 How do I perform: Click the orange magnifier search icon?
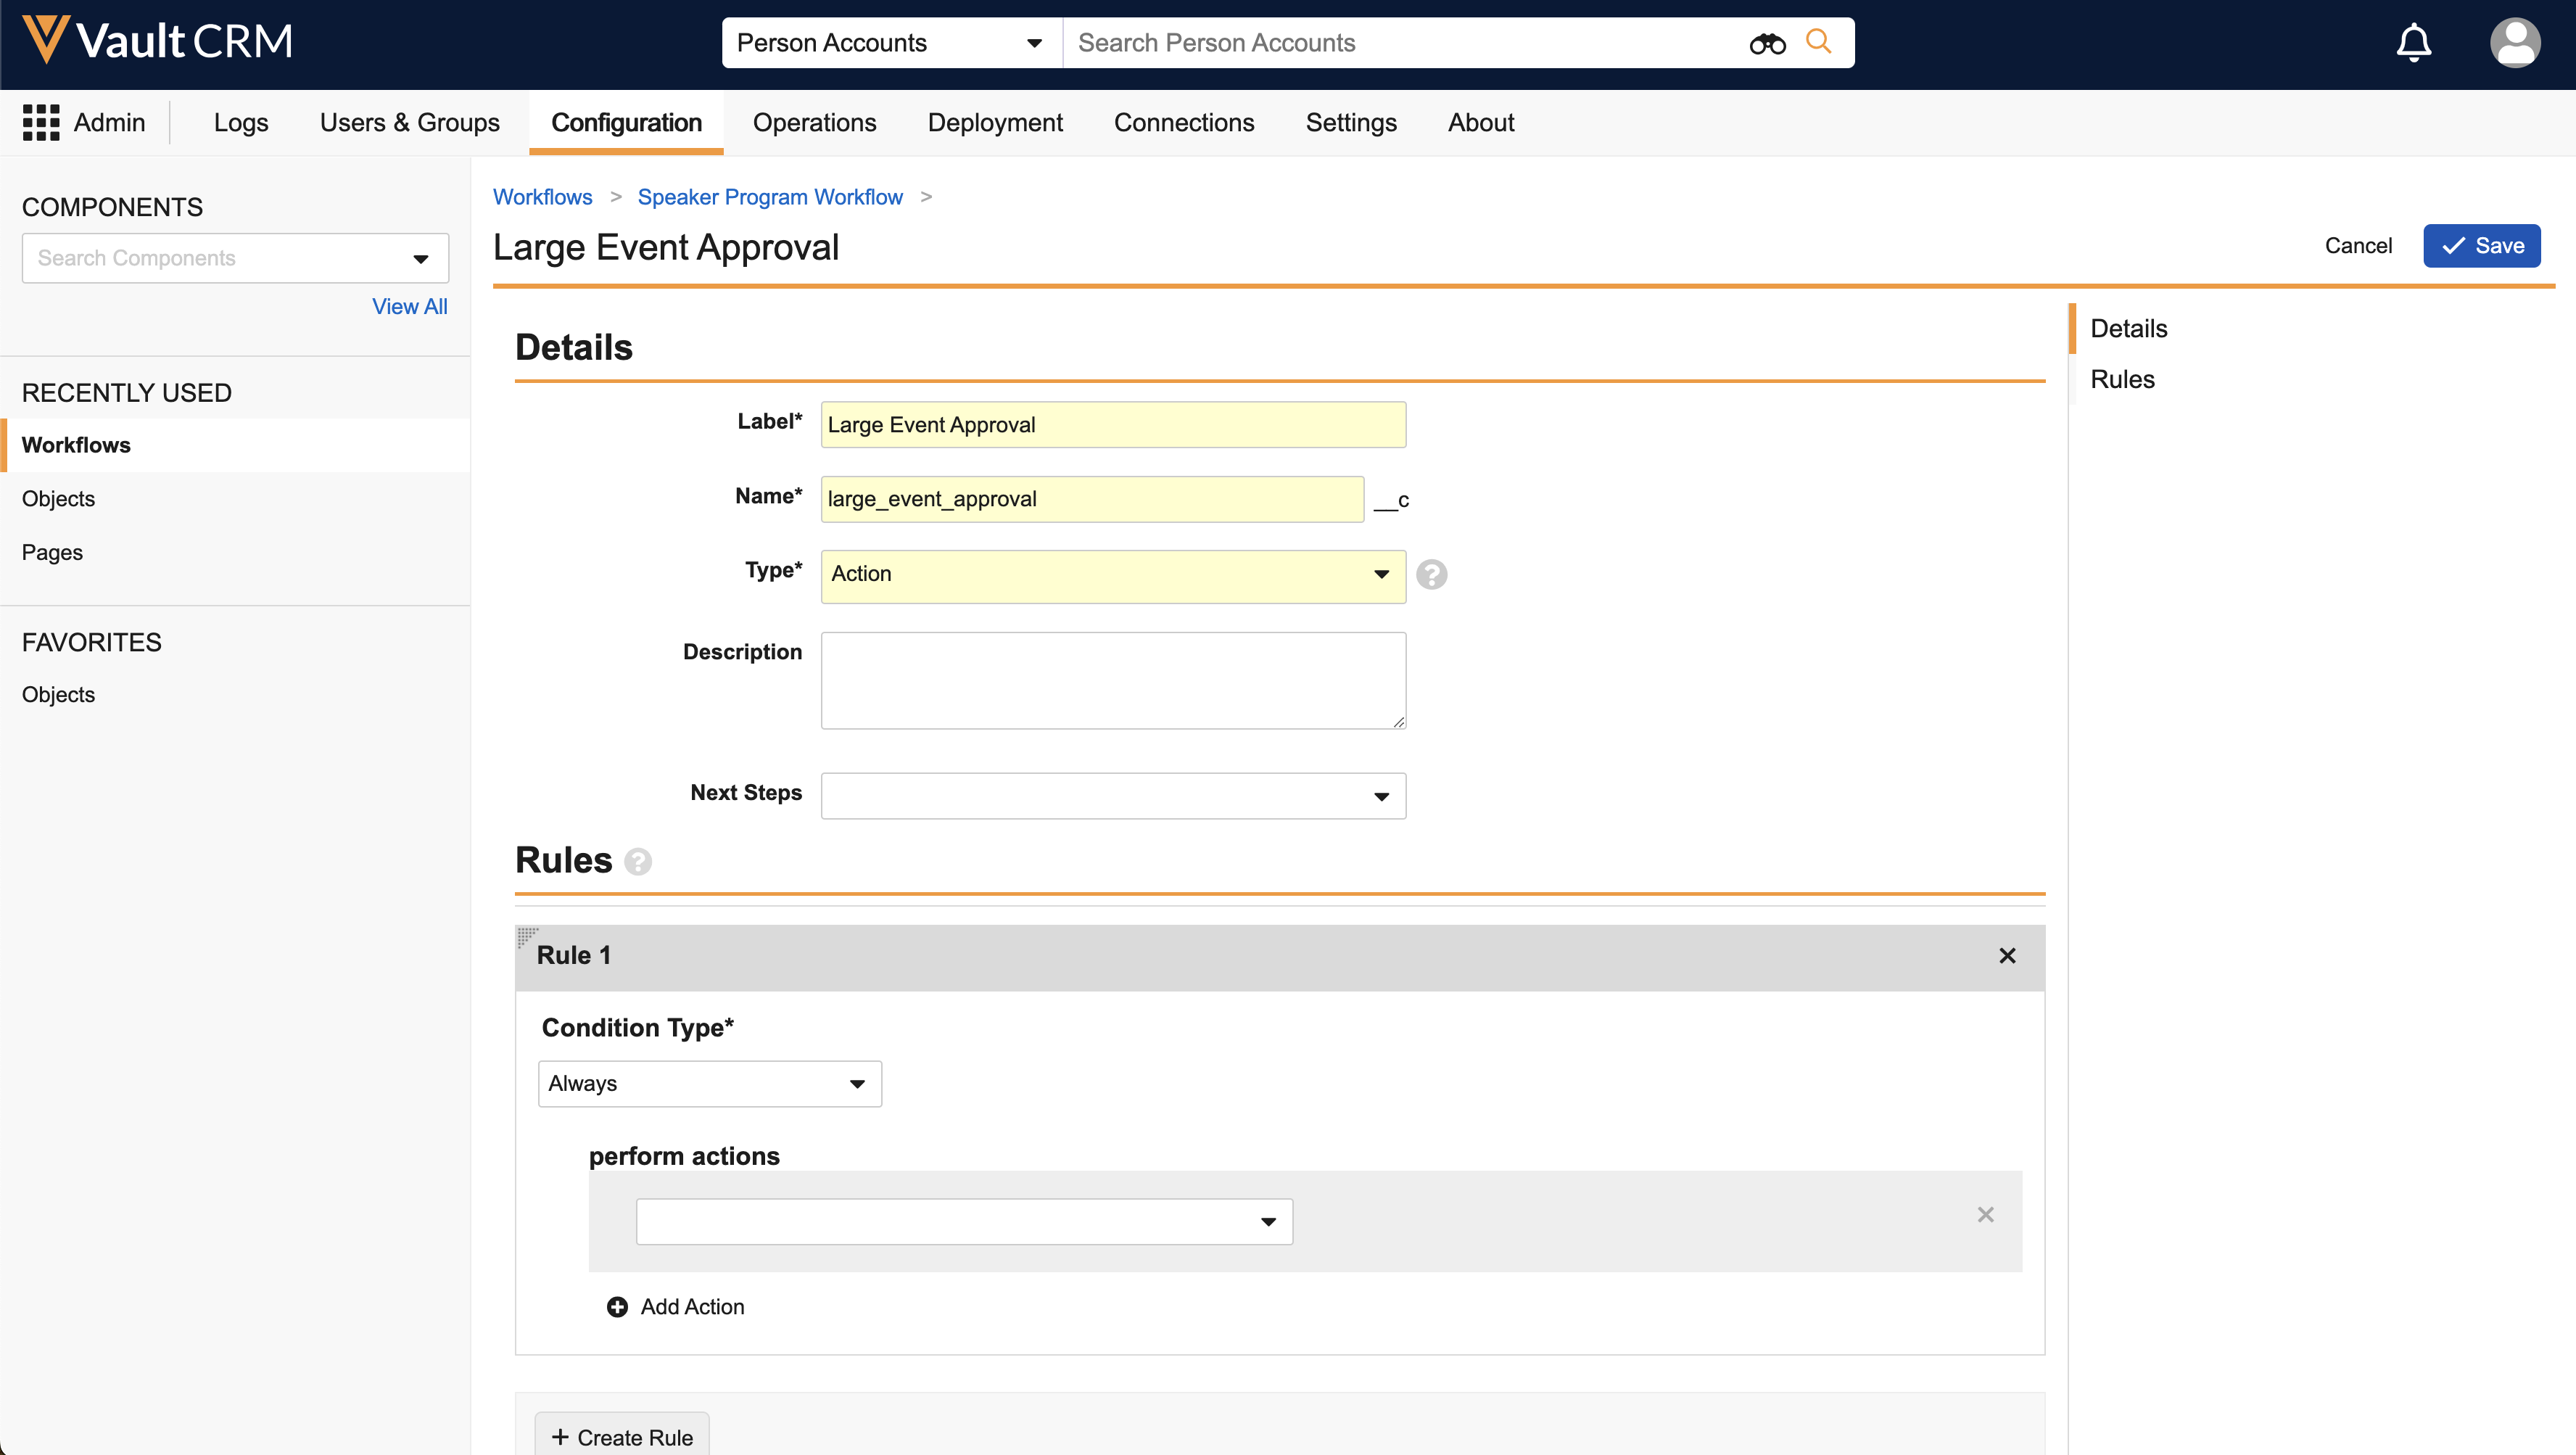pos(1818,42)
